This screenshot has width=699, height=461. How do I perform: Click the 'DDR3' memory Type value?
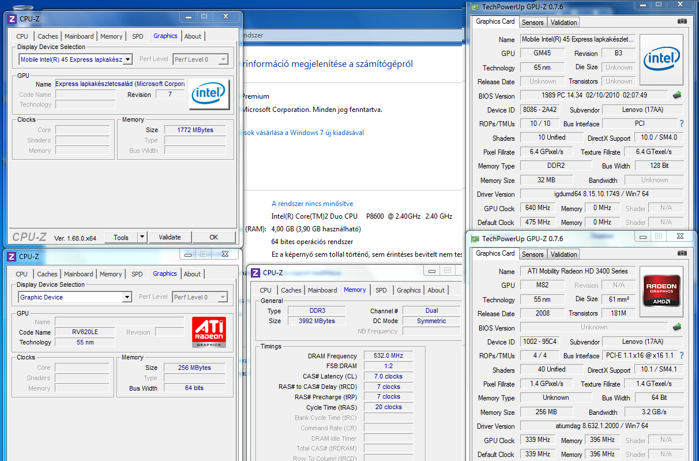tap(315, 311)
